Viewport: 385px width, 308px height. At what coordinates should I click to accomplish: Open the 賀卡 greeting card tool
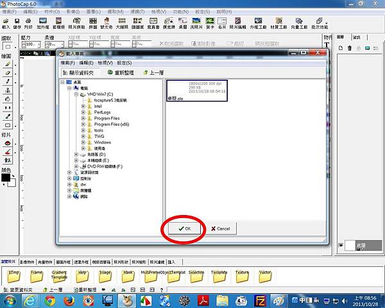tap(210, 23)
